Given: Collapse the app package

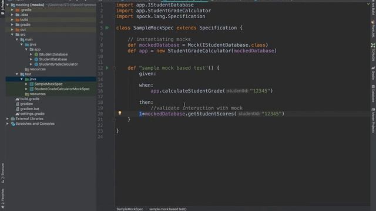Looking at the screenshot, I should point(26,49).
